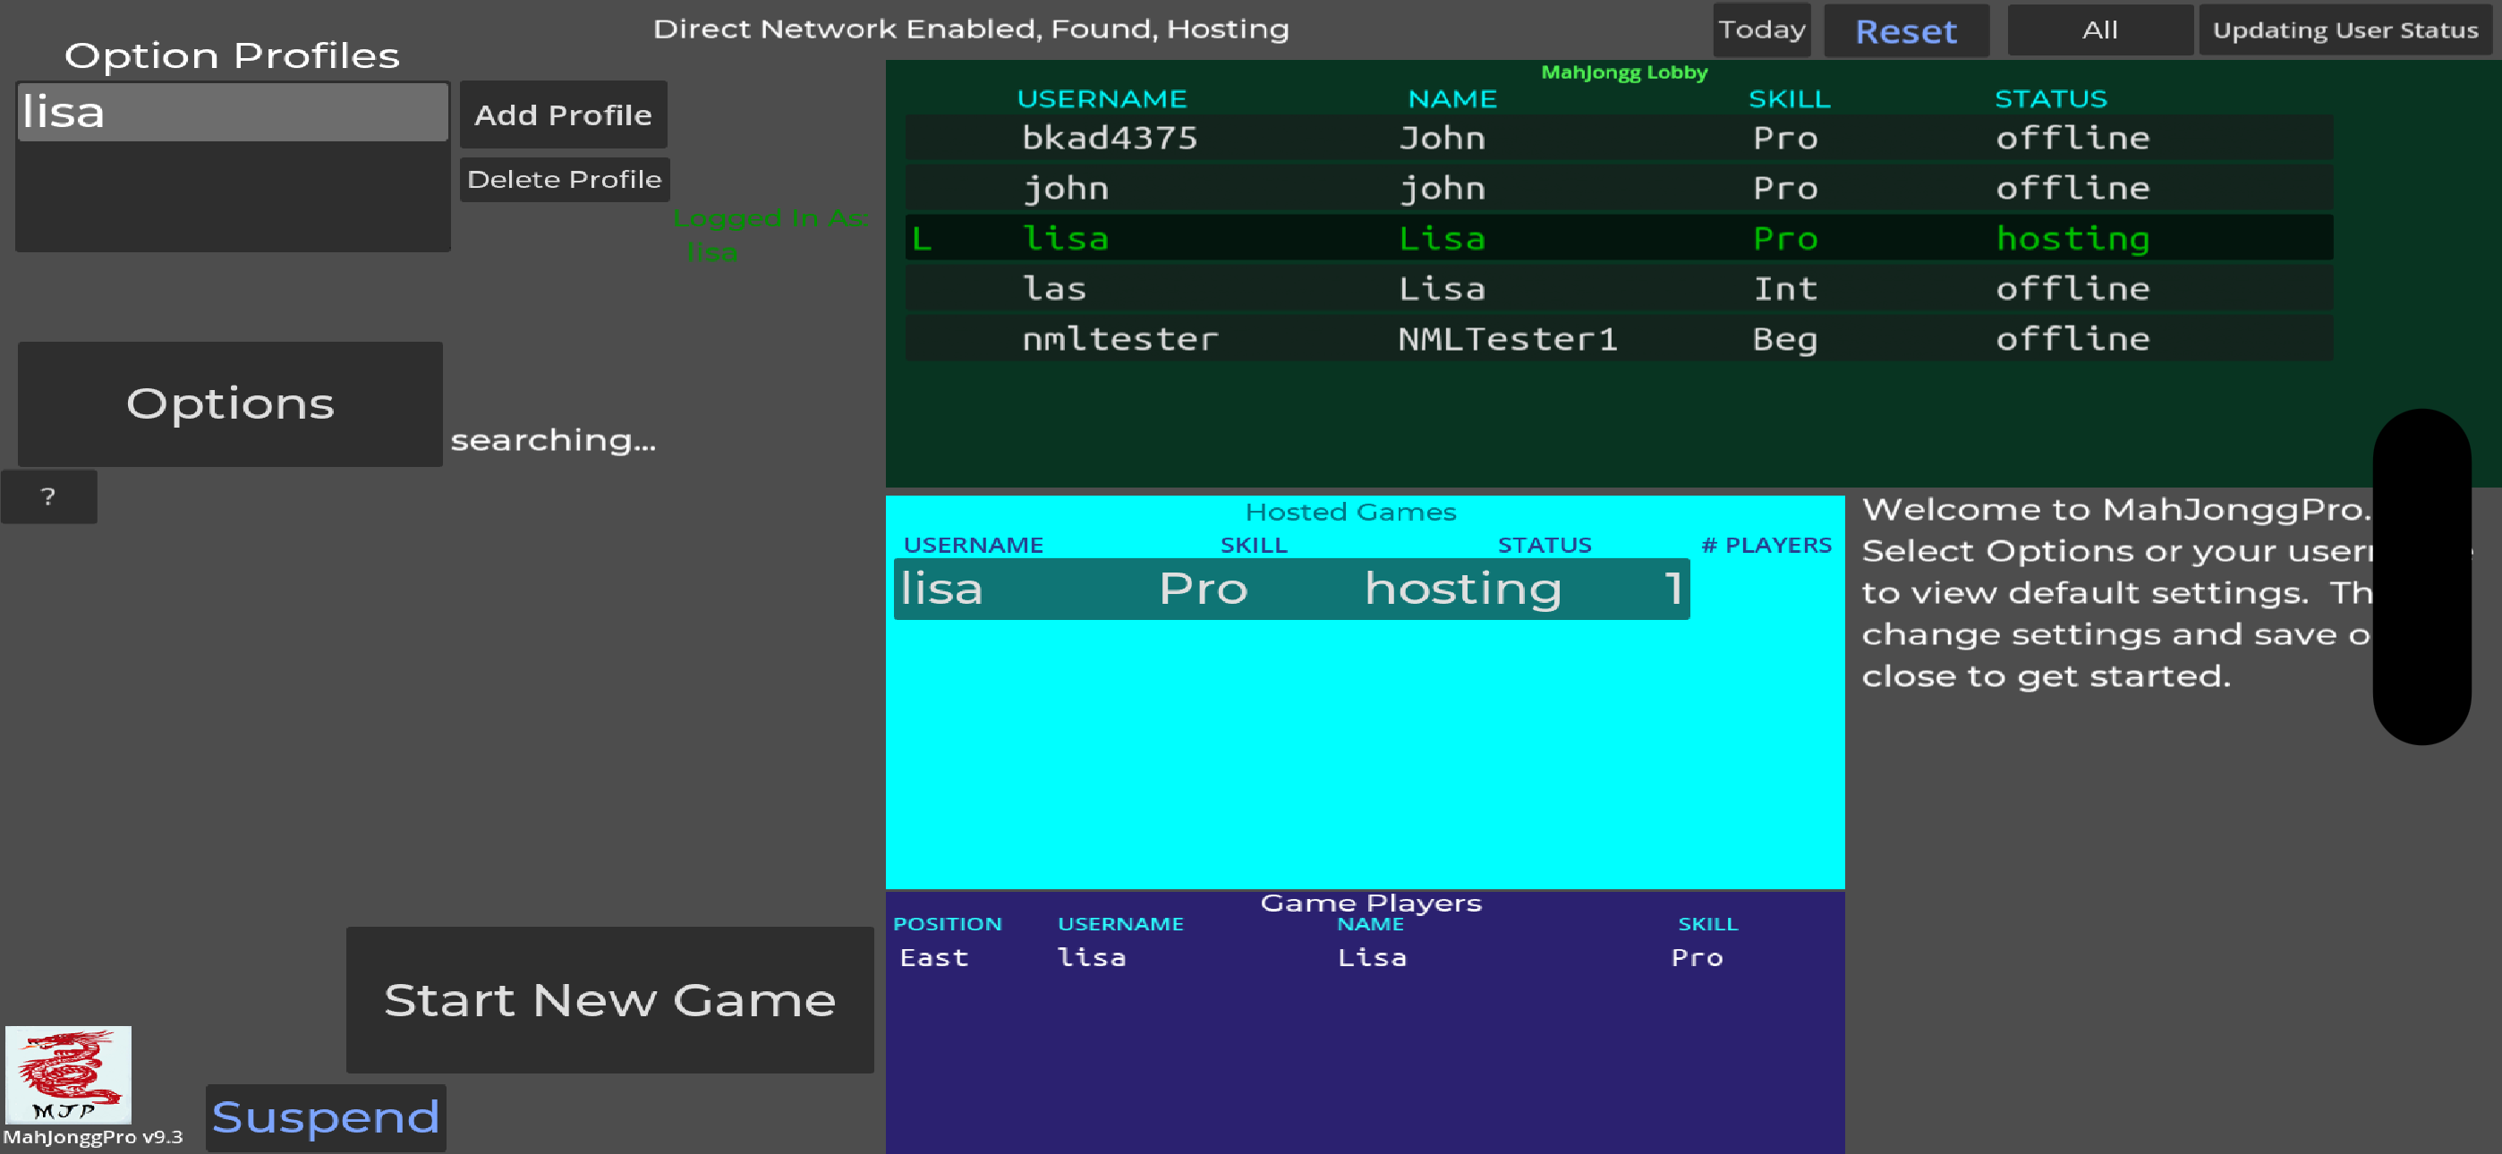Viewport: 2502px width, 1154px height.
Task: Click the Game Players SKILL header
Action: click(1707, 924)
